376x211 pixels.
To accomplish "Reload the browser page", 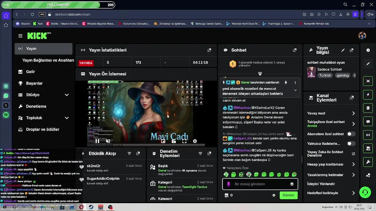I will (x=32, y=14).
